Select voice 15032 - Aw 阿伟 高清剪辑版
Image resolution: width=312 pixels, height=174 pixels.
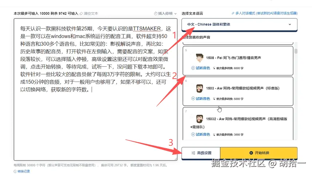click(238, 124)
